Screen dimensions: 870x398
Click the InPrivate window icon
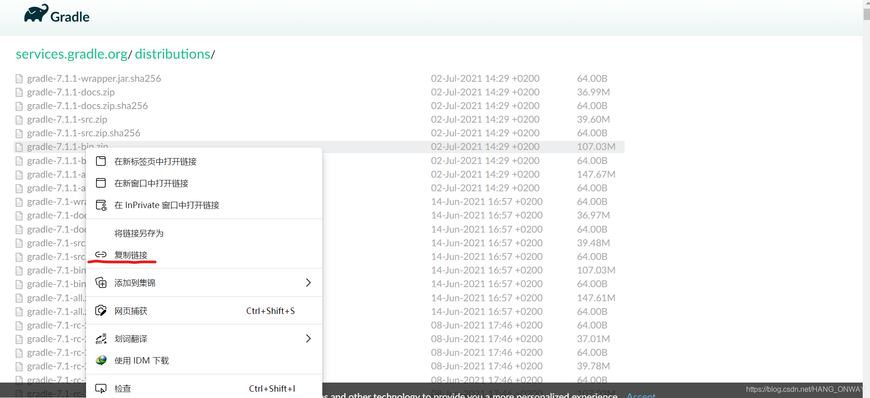(101, 205)
